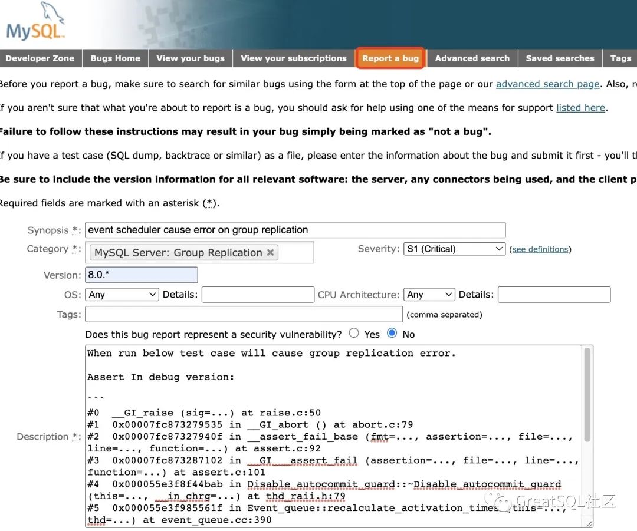Screen dimensions: 637x531
Task: Open the Developer Zone tab
Action: (40, 58)
